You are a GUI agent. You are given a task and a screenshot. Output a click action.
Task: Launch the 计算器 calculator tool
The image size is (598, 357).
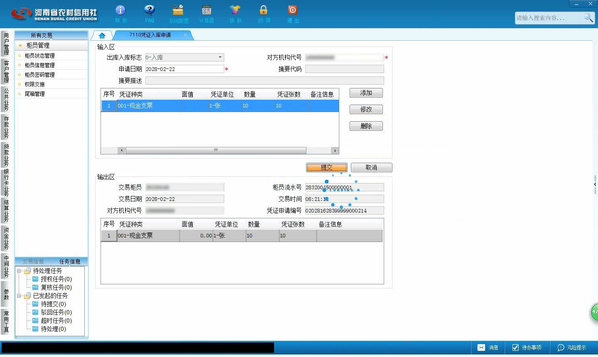click(x=206, y=14)
